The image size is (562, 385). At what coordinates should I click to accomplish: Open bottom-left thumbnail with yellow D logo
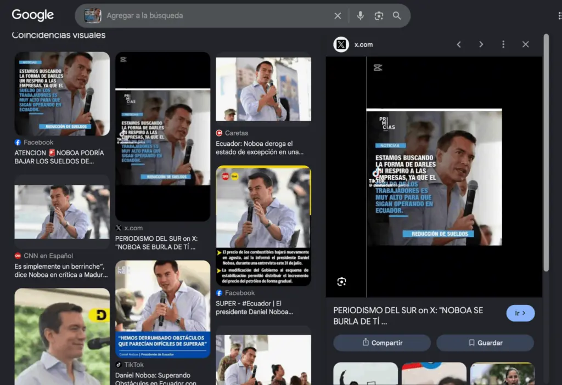click(x=62, y=337)
